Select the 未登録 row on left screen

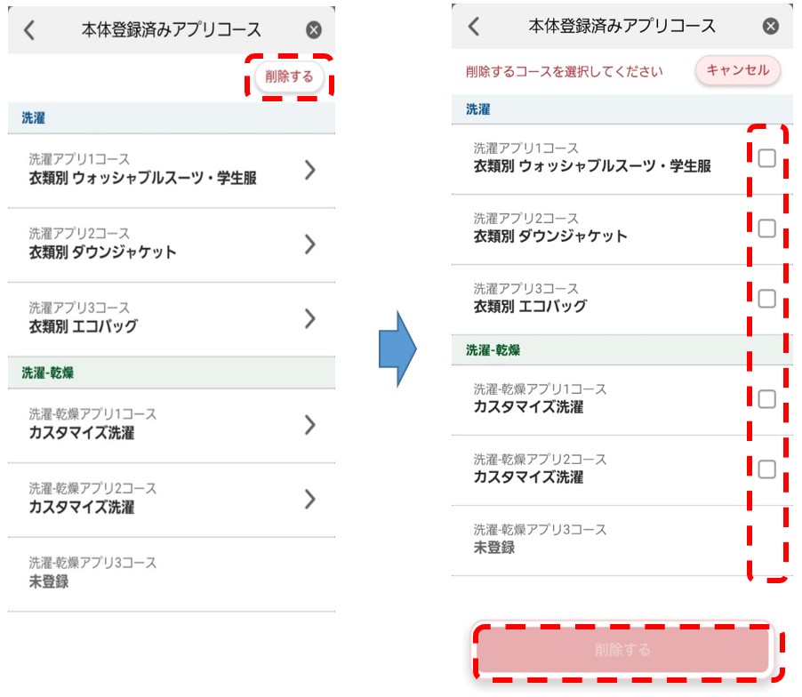(x=172, y=573)
